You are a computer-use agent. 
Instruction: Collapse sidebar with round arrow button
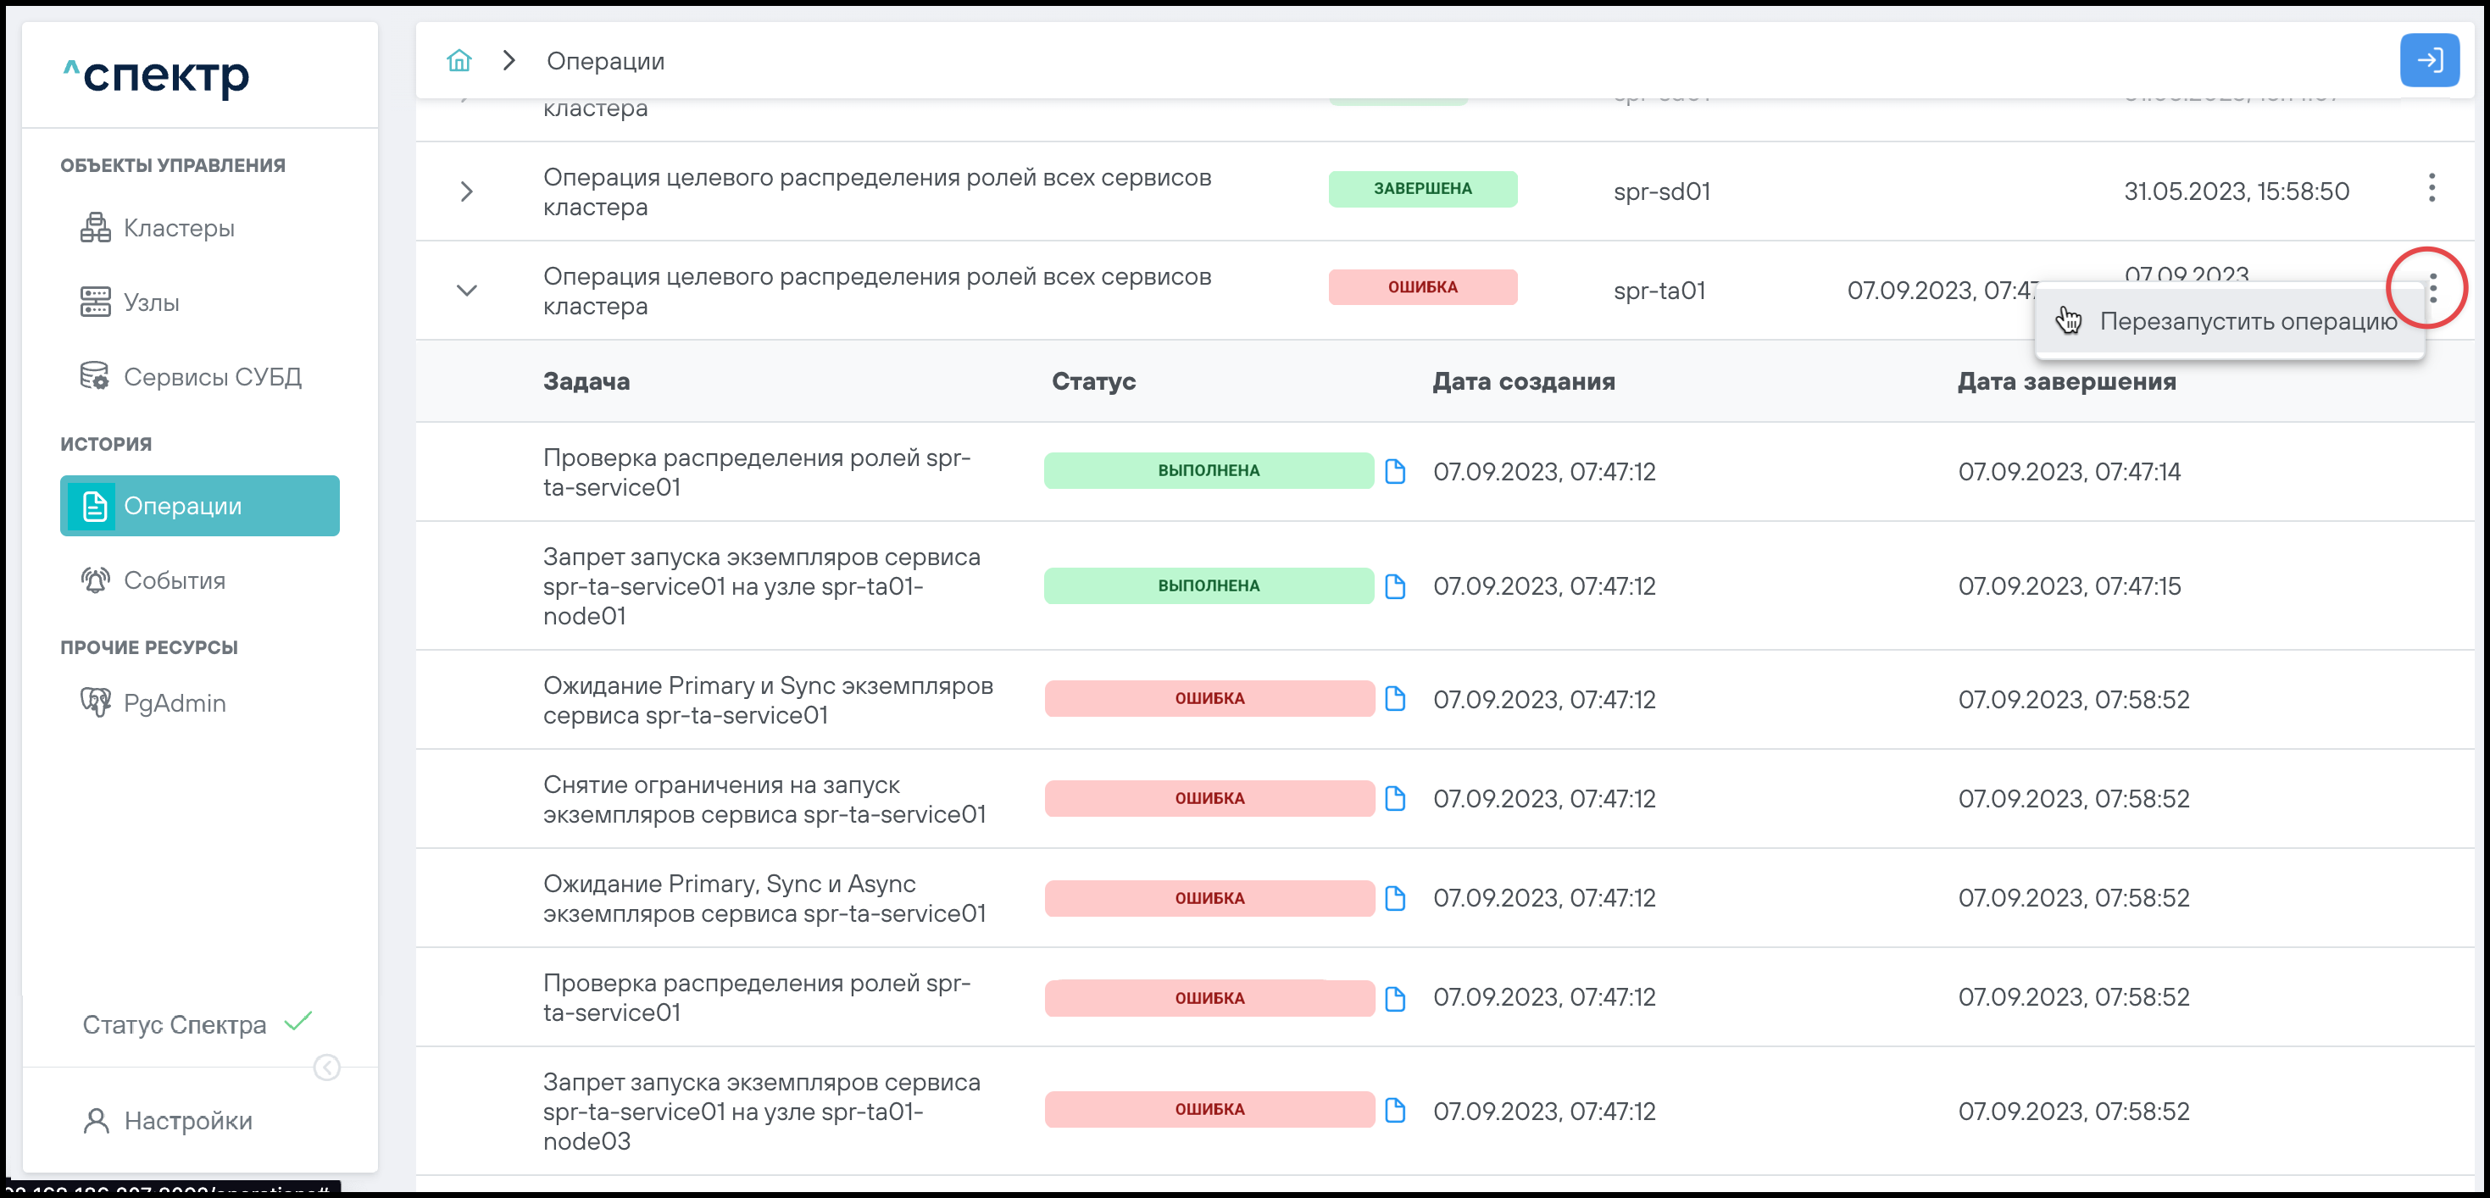[326, 1068]
